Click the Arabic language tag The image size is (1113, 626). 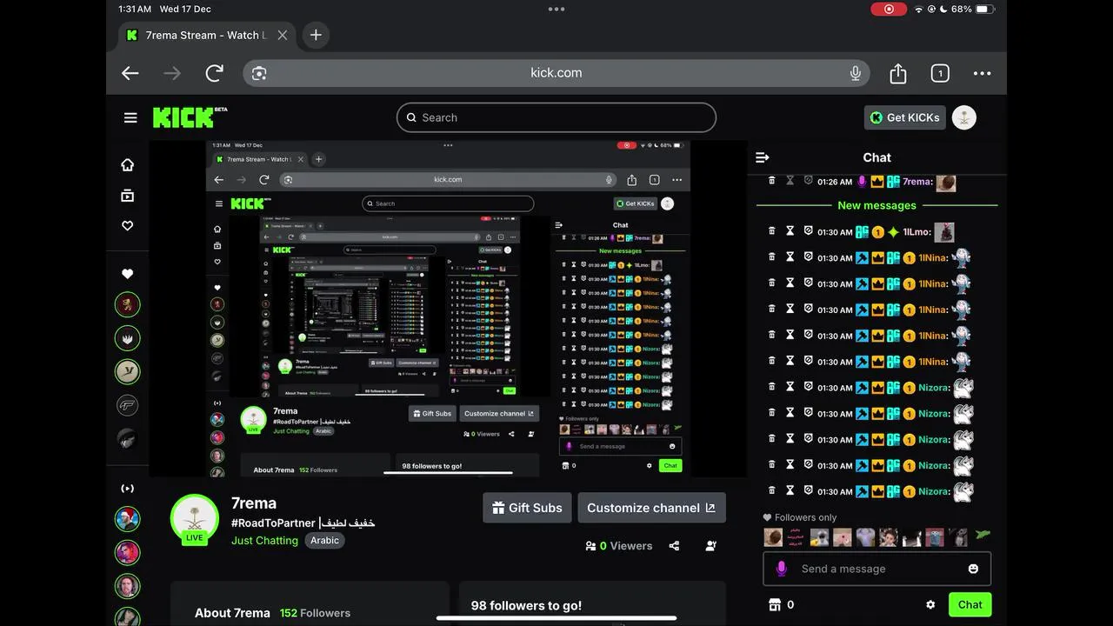324,540
